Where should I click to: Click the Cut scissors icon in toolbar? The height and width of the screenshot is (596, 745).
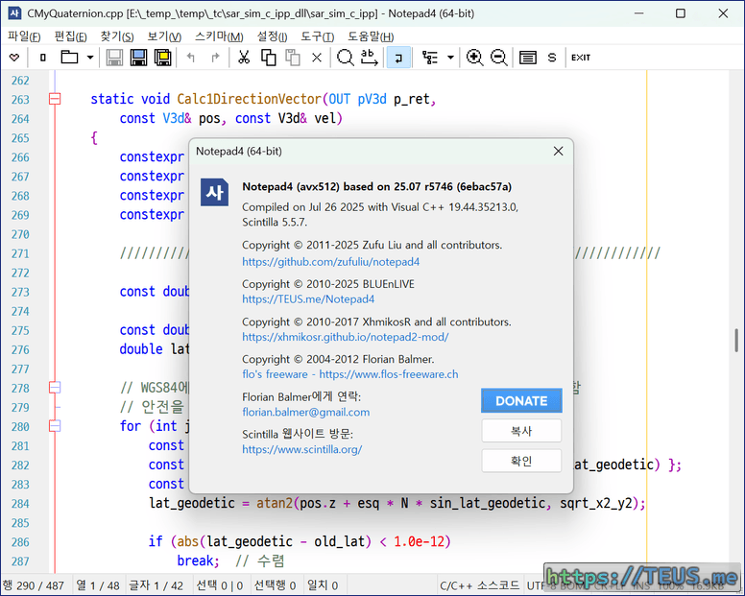[x=244, y=58]
